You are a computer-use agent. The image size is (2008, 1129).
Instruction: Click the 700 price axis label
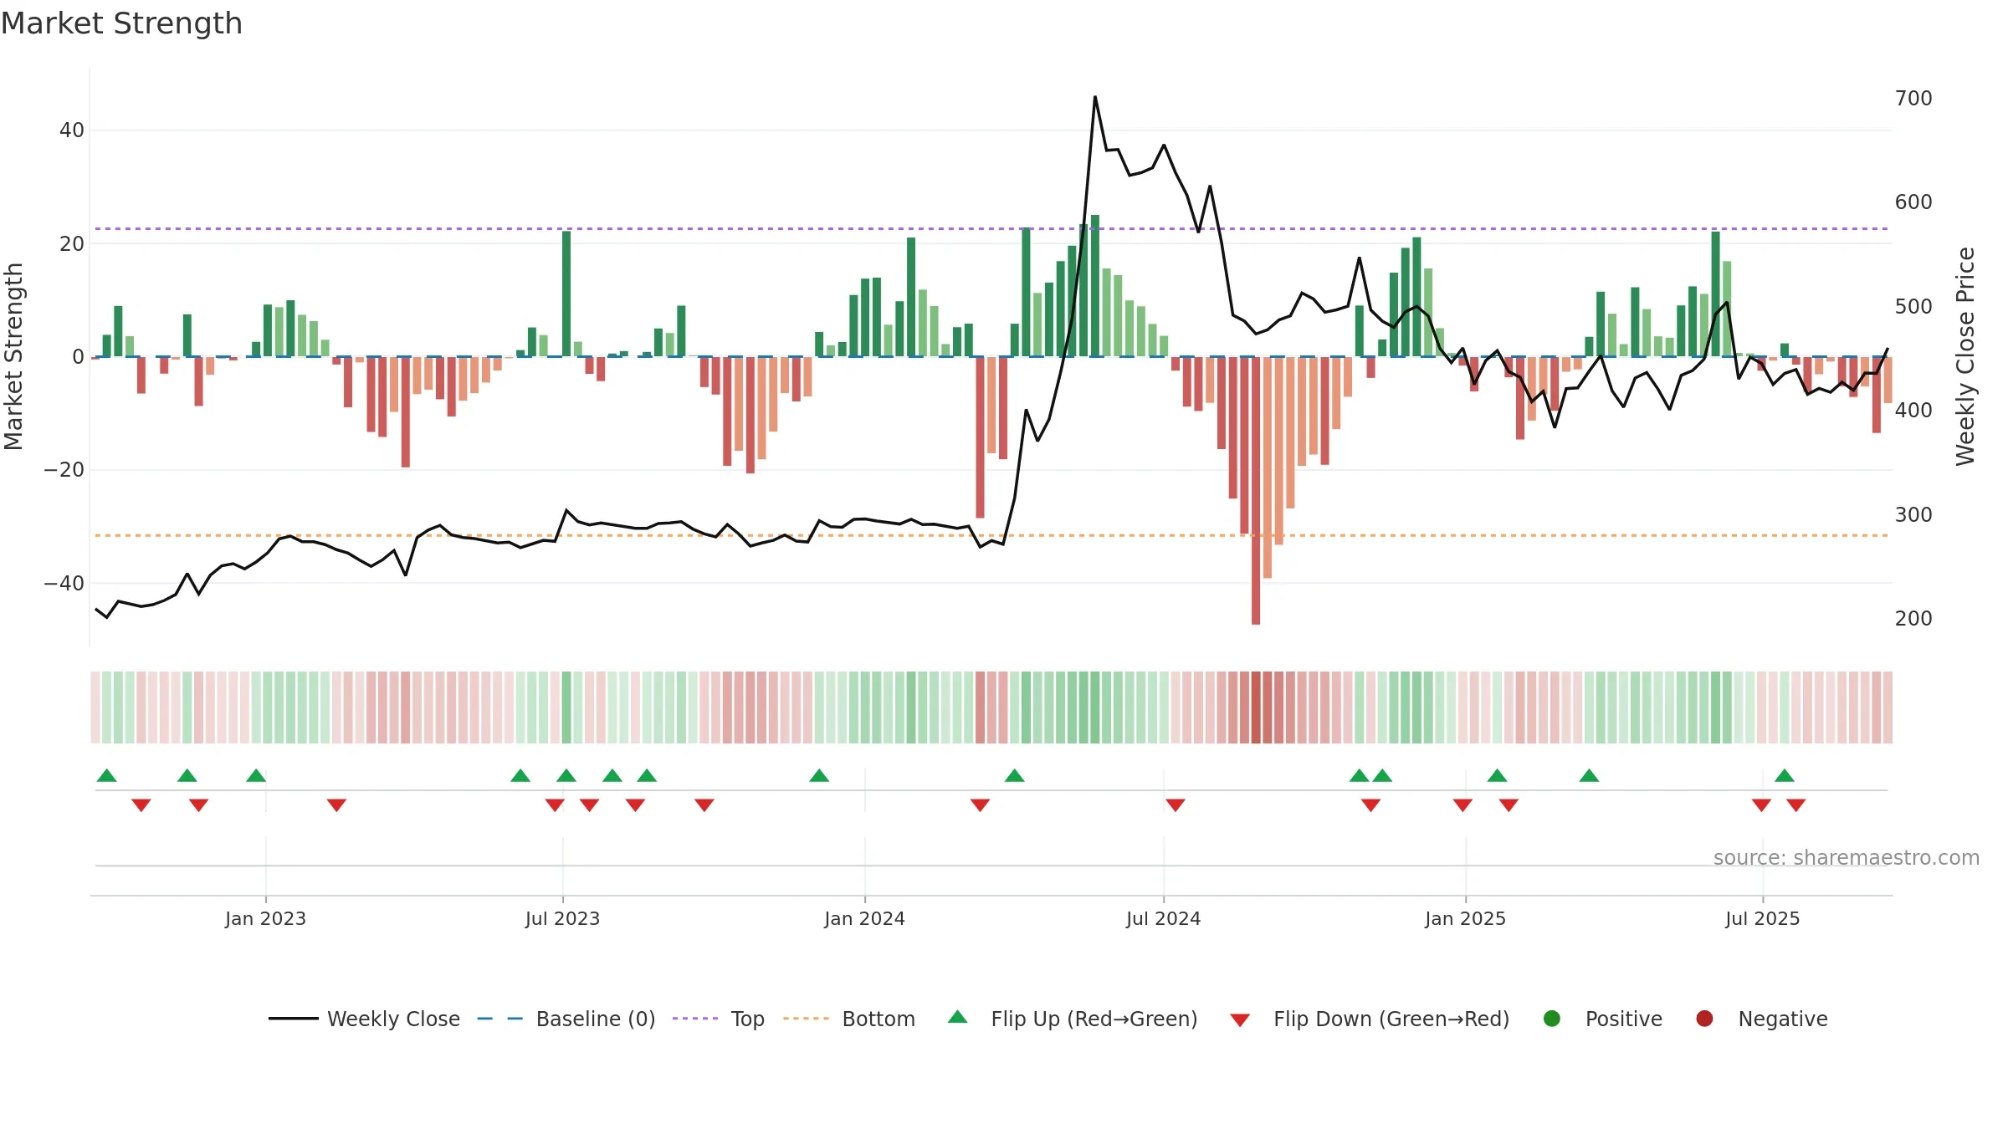pos(1913,99)
